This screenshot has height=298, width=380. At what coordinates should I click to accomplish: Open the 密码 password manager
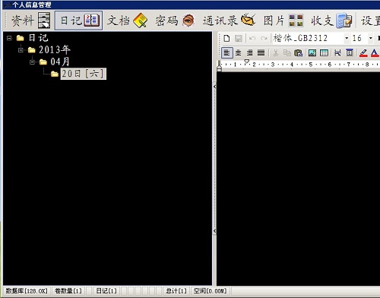[175, 21]
